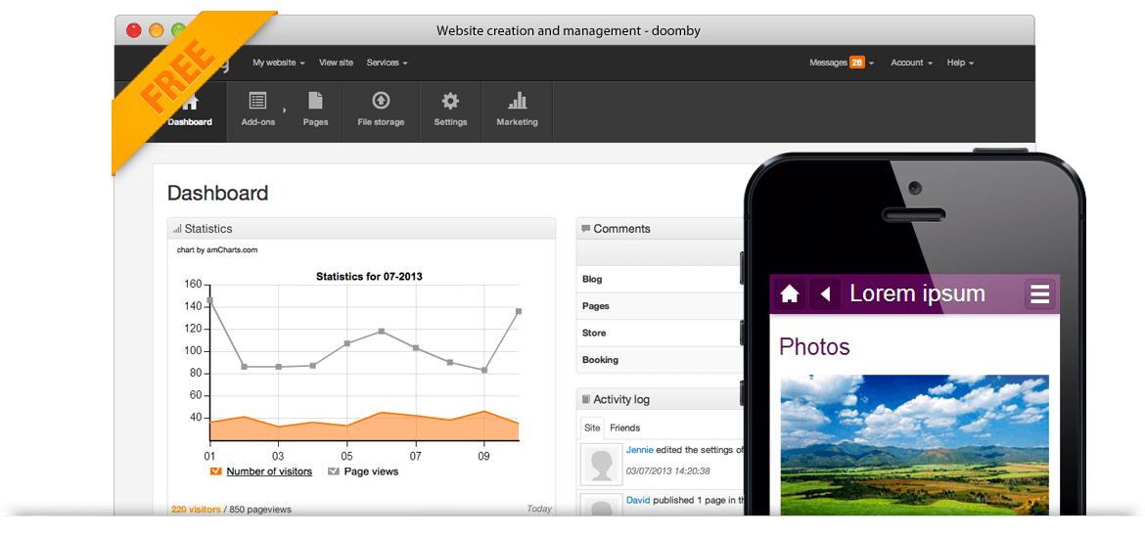
Task: Select the Store comments row
Action: click(661, 333)
